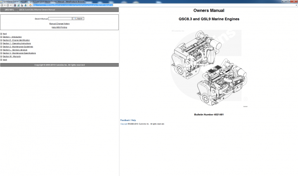Click the gray copyright footer bar in left pane
This screenshot has width=298, height=176.
pos(59,65)
